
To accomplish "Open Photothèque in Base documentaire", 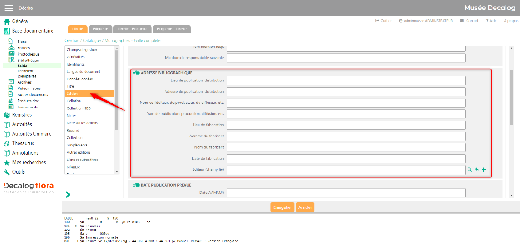I will [x=28, y=54].
